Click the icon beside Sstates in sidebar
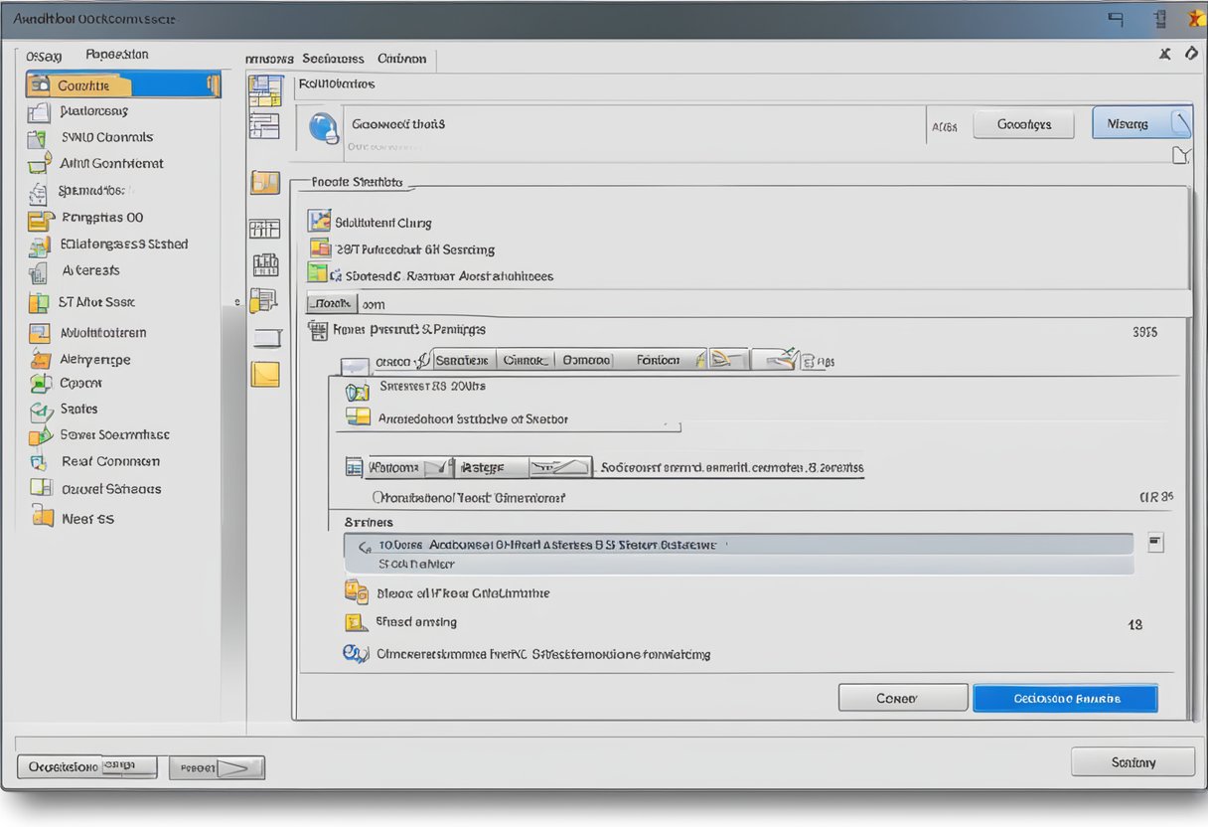Image resolution: width=1208 pixels, height=827 pixels. [40, 410]
